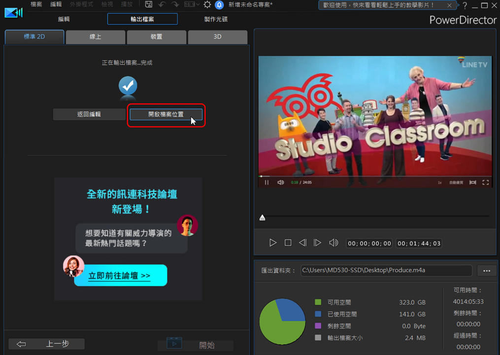Screen dimensions: 500x355
Task: Click the redo arrow icon
Action: click(175, 4)
